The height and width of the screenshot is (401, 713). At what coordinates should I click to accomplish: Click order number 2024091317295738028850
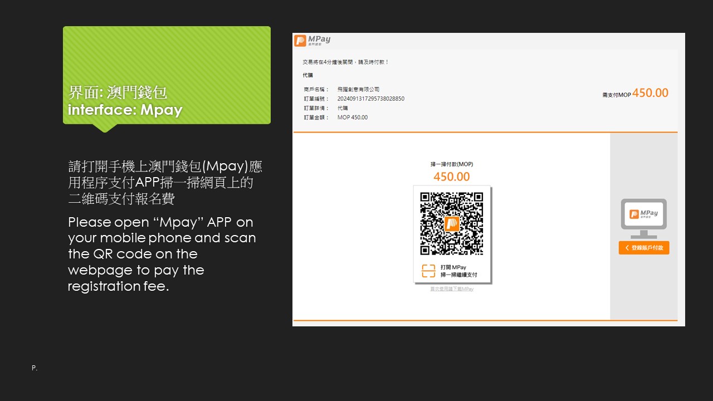click(371, 99)
